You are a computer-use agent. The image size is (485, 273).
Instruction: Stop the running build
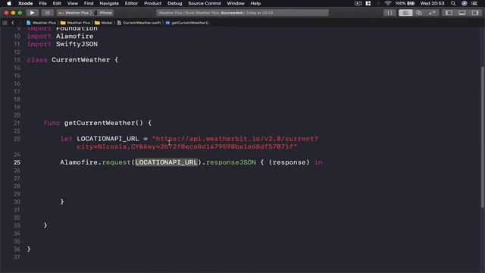pyautogui.click(x=47, y=13)
